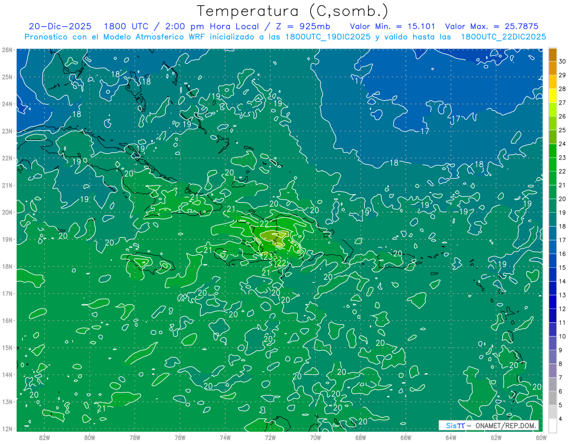The image size is (575, 444).
Task: Click the legend value '14'
Action: [x=563, y=281]
